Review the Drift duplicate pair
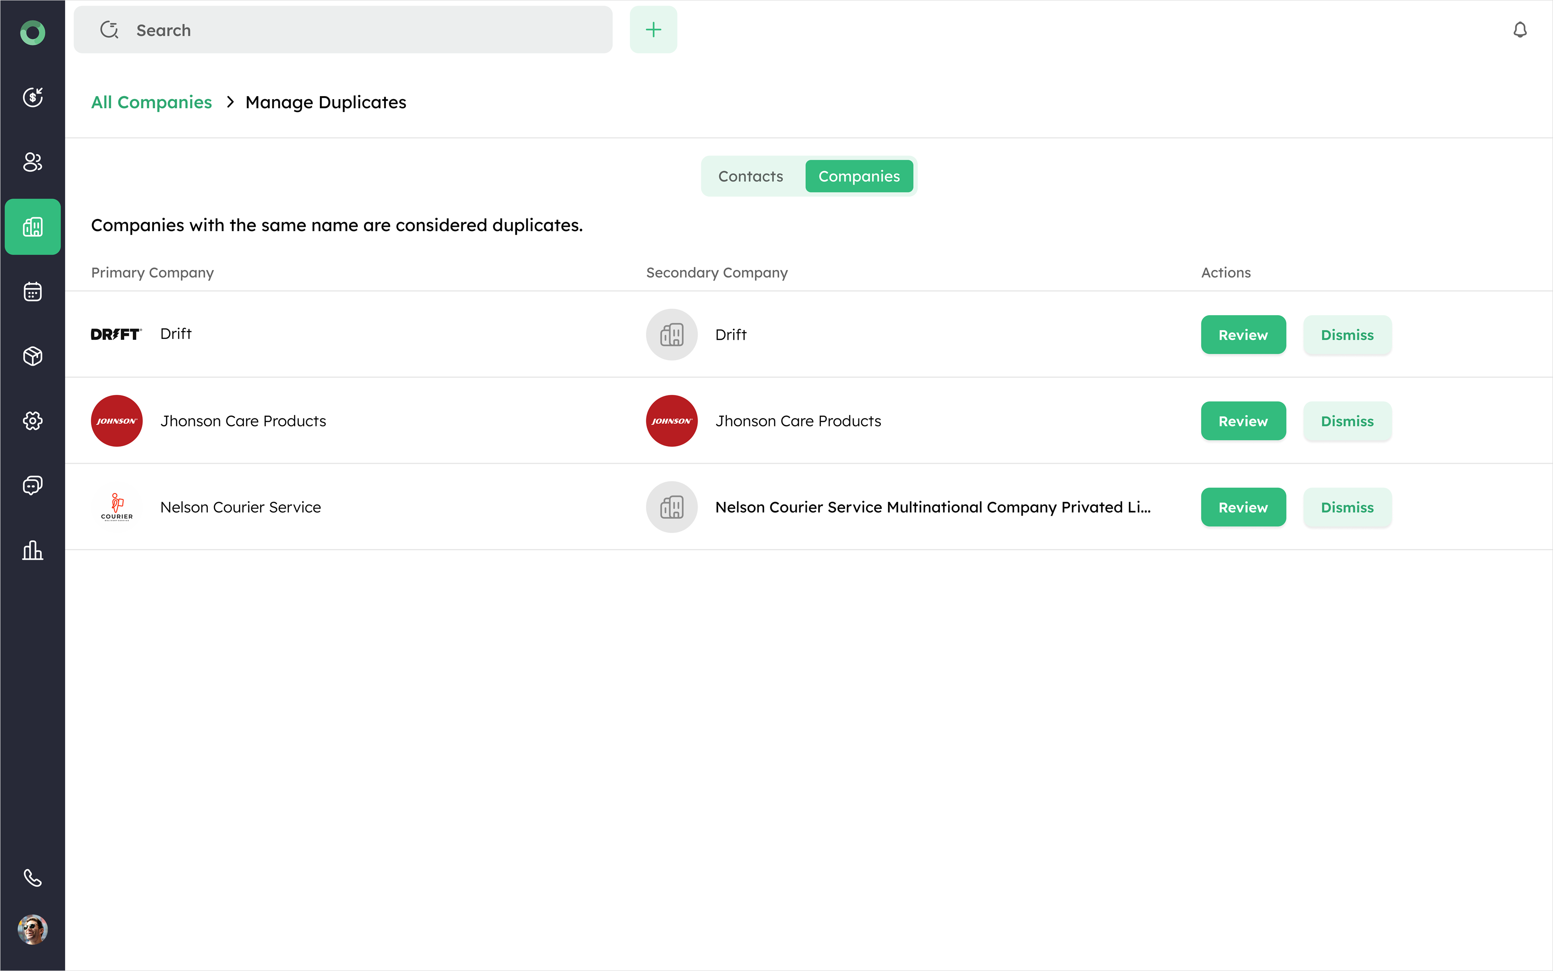This screenshot has width=1553, height=971. point(1242,335)
